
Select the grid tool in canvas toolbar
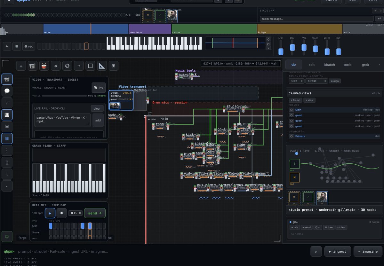[x=113, y=66]
